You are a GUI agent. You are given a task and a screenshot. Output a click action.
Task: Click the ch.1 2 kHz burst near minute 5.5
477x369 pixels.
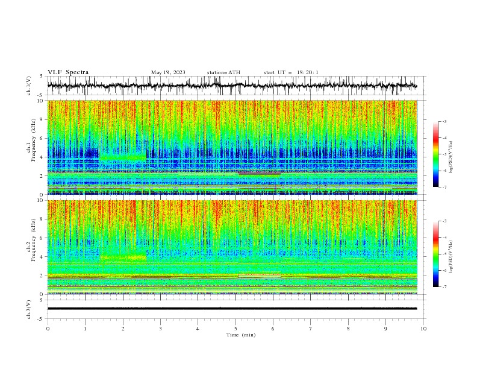(x=259, y=174)
